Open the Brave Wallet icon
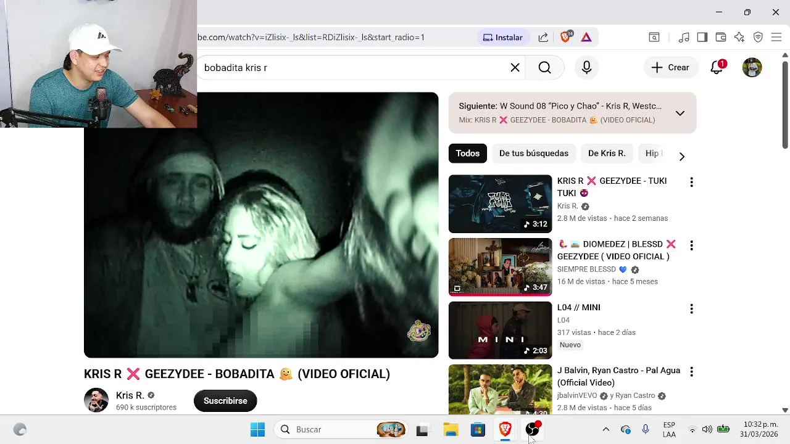The width and height of the screenshot is (790, 444). [720, 37]
